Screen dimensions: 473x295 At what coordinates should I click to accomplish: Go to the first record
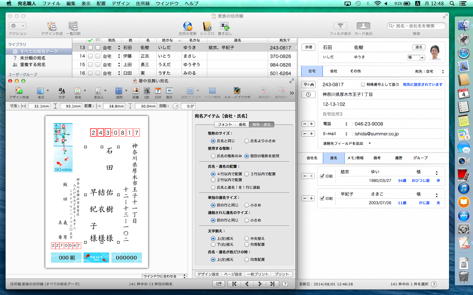(x=234, y=284)
